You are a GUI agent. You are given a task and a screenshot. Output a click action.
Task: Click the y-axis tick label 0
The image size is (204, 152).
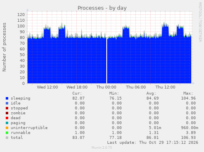point(23,84)
